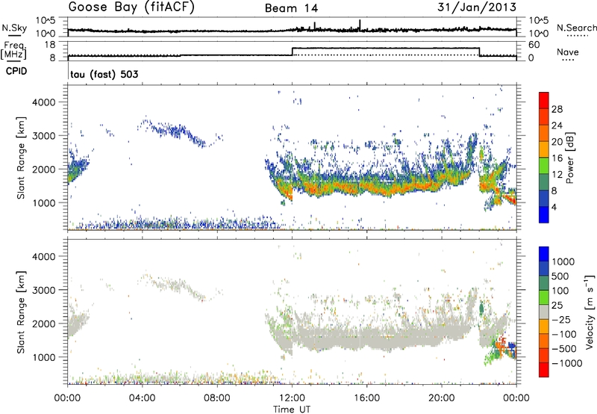The height and width of the screenshot is (414, 597).
Task: Select the 'Velocity [m s-1]' colorbar title
Action: 590,312
